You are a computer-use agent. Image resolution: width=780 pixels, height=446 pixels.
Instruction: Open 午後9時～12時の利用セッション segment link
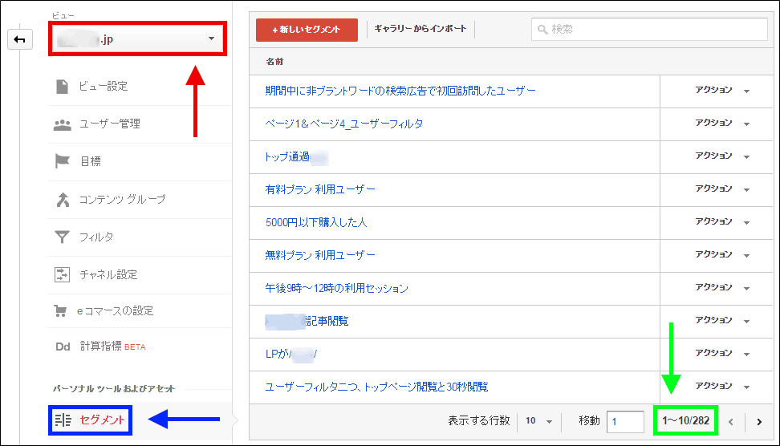pyautogui.click(x=336, y=288)
